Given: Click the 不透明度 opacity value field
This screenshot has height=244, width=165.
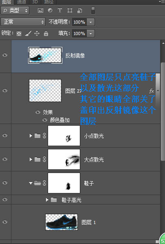Looking at the screenshot, I should click(x=79, y=22).
